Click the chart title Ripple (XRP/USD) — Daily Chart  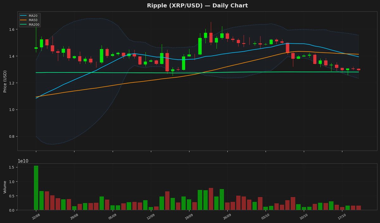pos(197,6)
